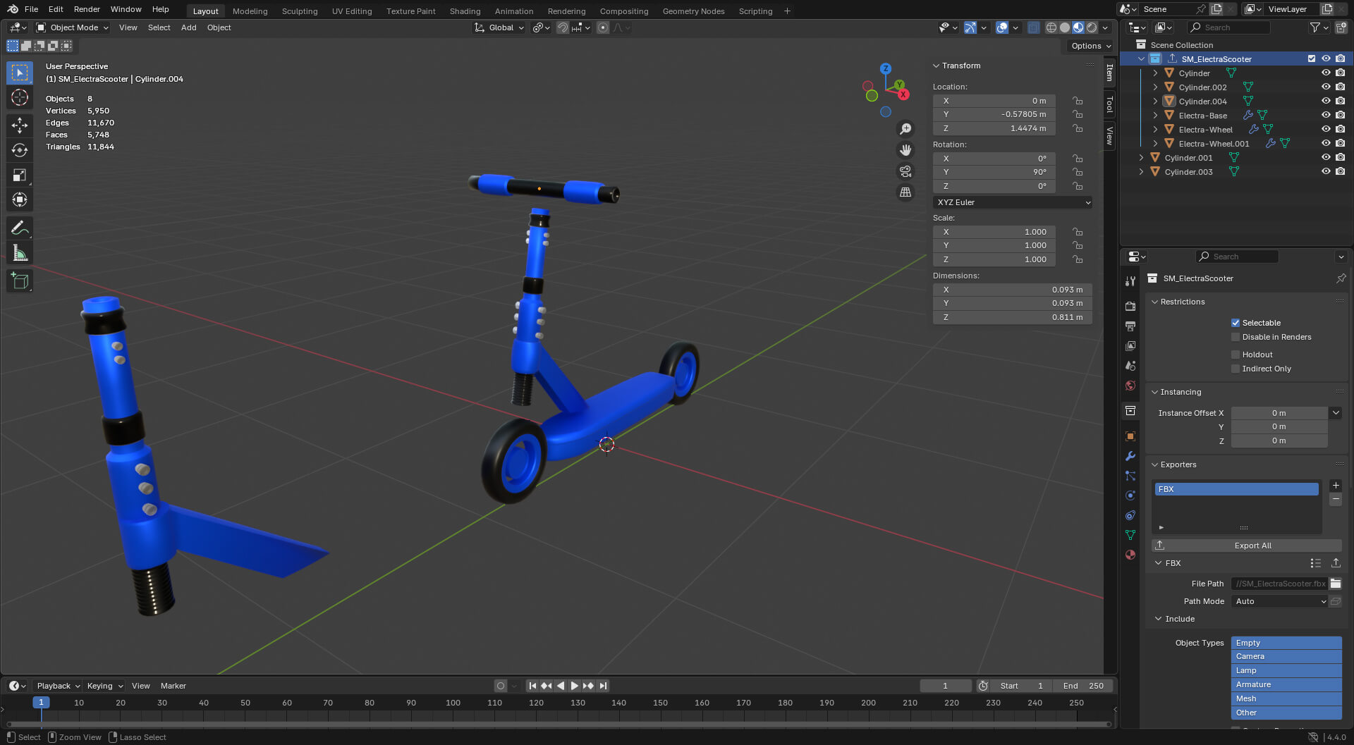Open the World Properties globe icon
The height and width of the screenshot is (745, 1354).
tap(1130, 386)
